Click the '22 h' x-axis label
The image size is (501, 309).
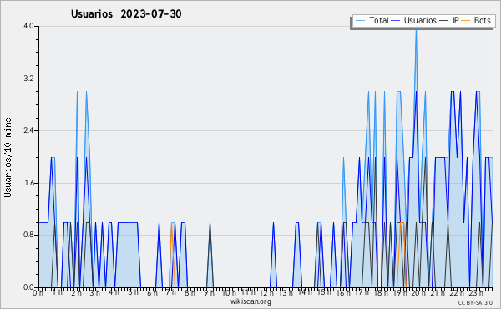pos(456,293)
